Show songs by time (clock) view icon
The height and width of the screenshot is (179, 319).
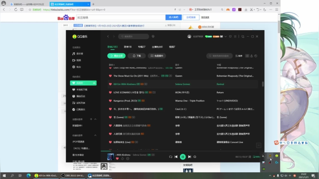pos(256,56)
